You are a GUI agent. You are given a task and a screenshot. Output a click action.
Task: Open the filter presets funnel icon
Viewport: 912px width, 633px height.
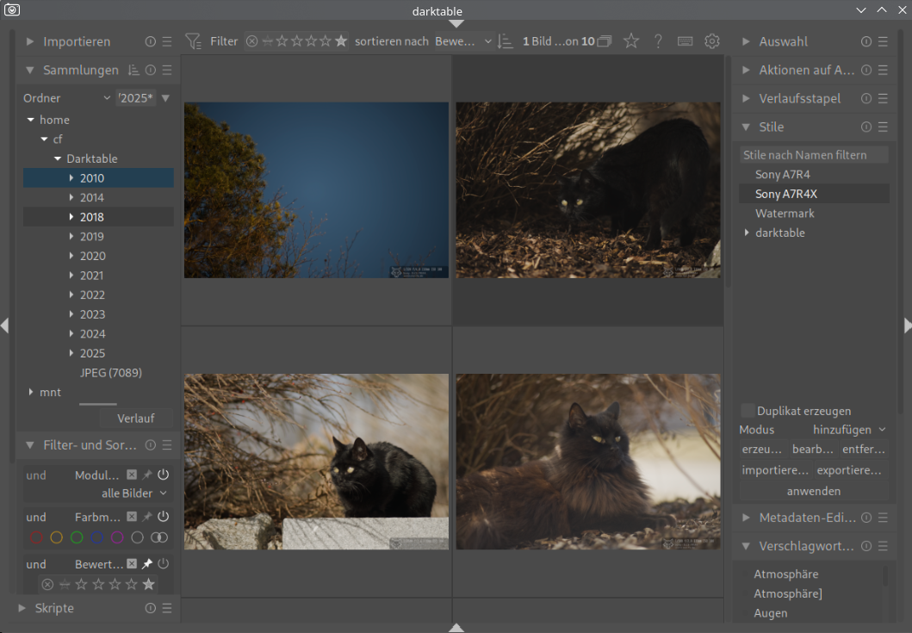(194, 41)
